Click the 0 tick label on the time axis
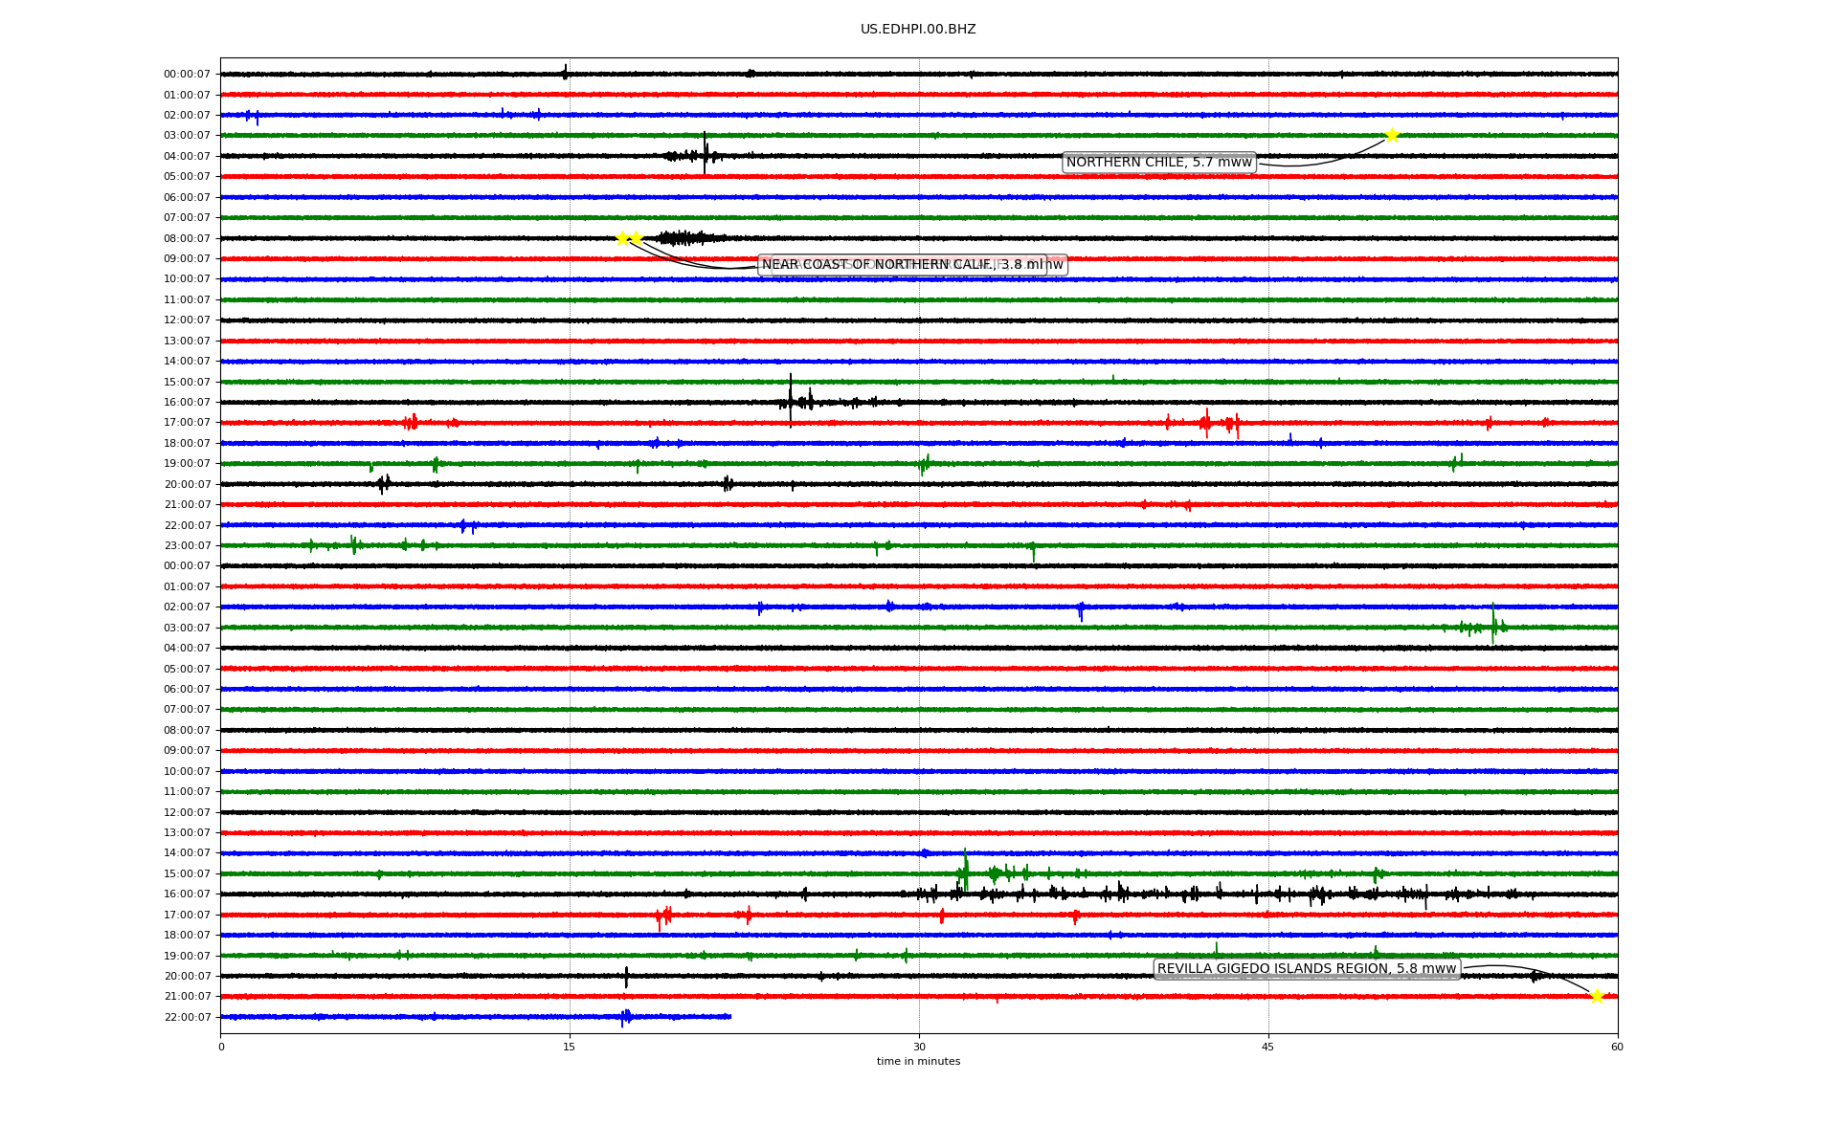This screenshot has height=1148, width=1838. pyautogui.click(x=221, y=1047)
